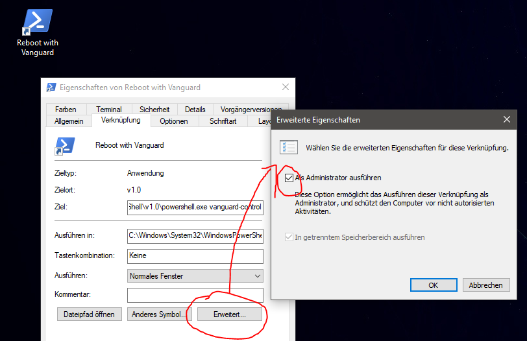Click the Zielort value v1.0

click(134, 190)
